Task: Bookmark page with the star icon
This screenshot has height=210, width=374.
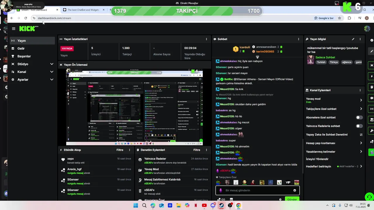Action: click(340, 18)
